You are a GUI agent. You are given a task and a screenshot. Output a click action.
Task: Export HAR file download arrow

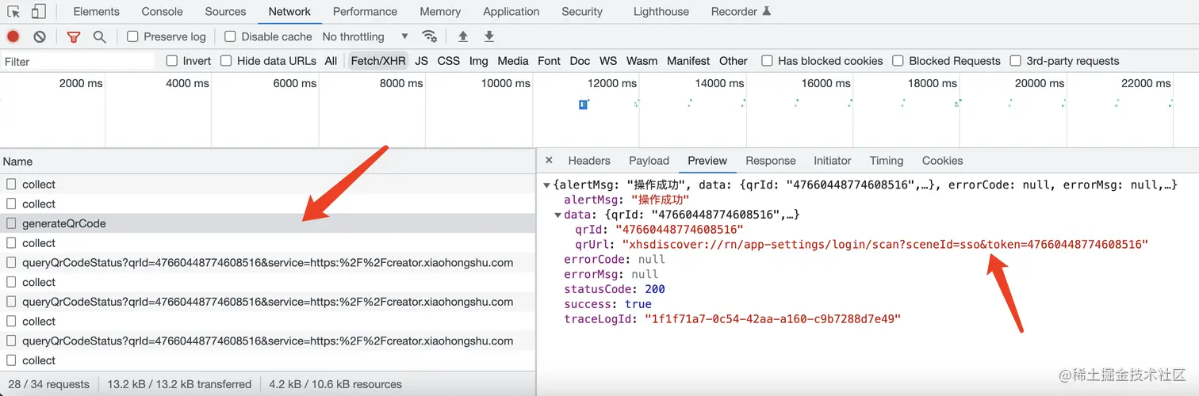pos(489,36)
